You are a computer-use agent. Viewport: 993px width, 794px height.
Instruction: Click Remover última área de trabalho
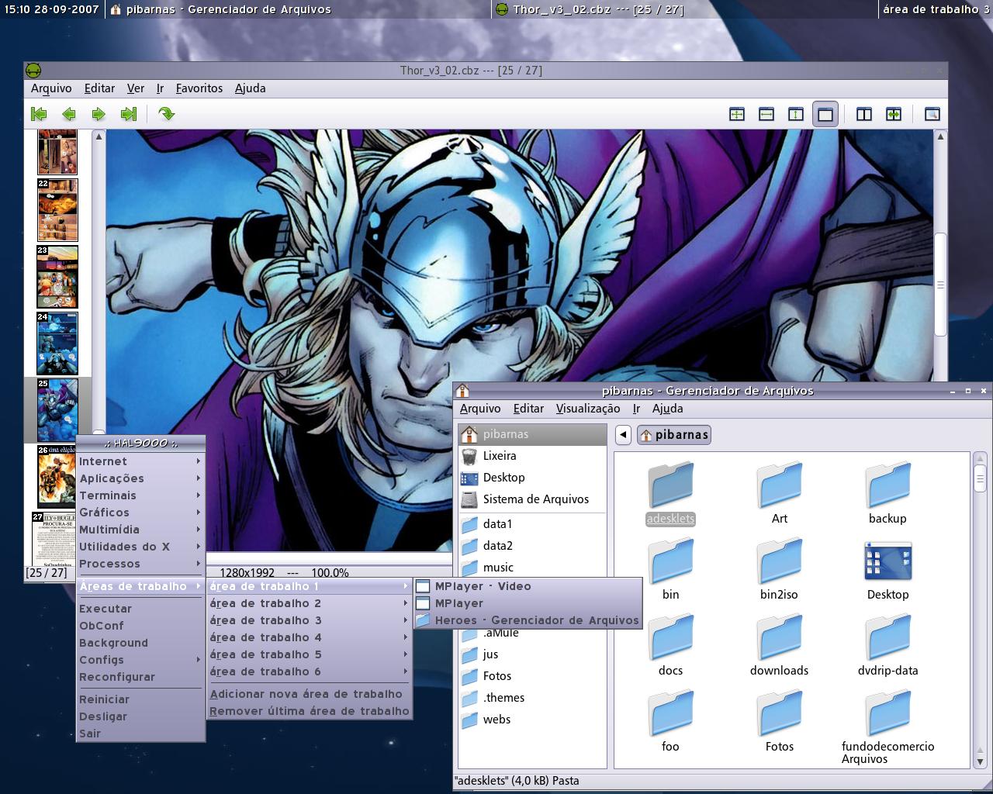pyautogui.click(x=309, y=711)
